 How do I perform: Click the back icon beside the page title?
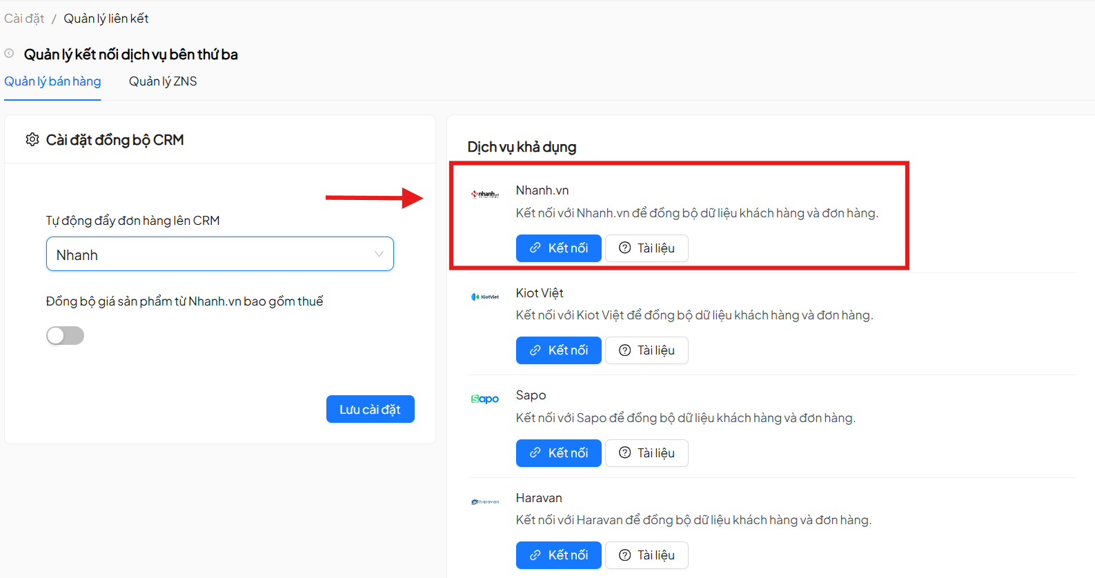[x=10, y=53]
